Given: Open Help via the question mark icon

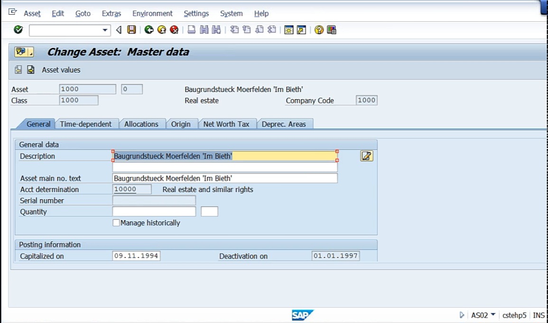Looking at the screenshot, I should (319, 30).
